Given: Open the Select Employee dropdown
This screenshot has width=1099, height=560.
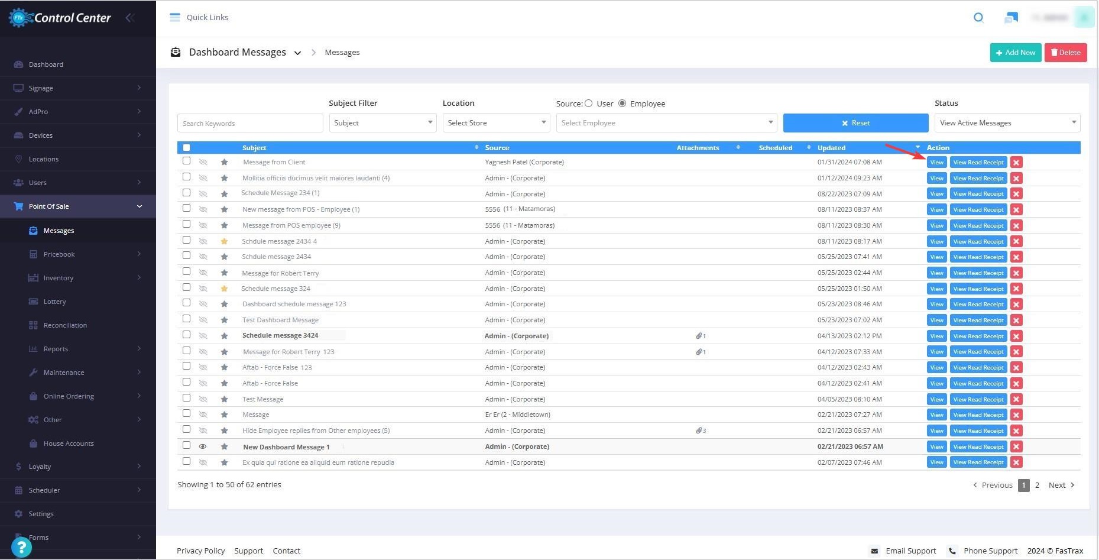Looking at the screenshot, I should click(x=666, y=123).
